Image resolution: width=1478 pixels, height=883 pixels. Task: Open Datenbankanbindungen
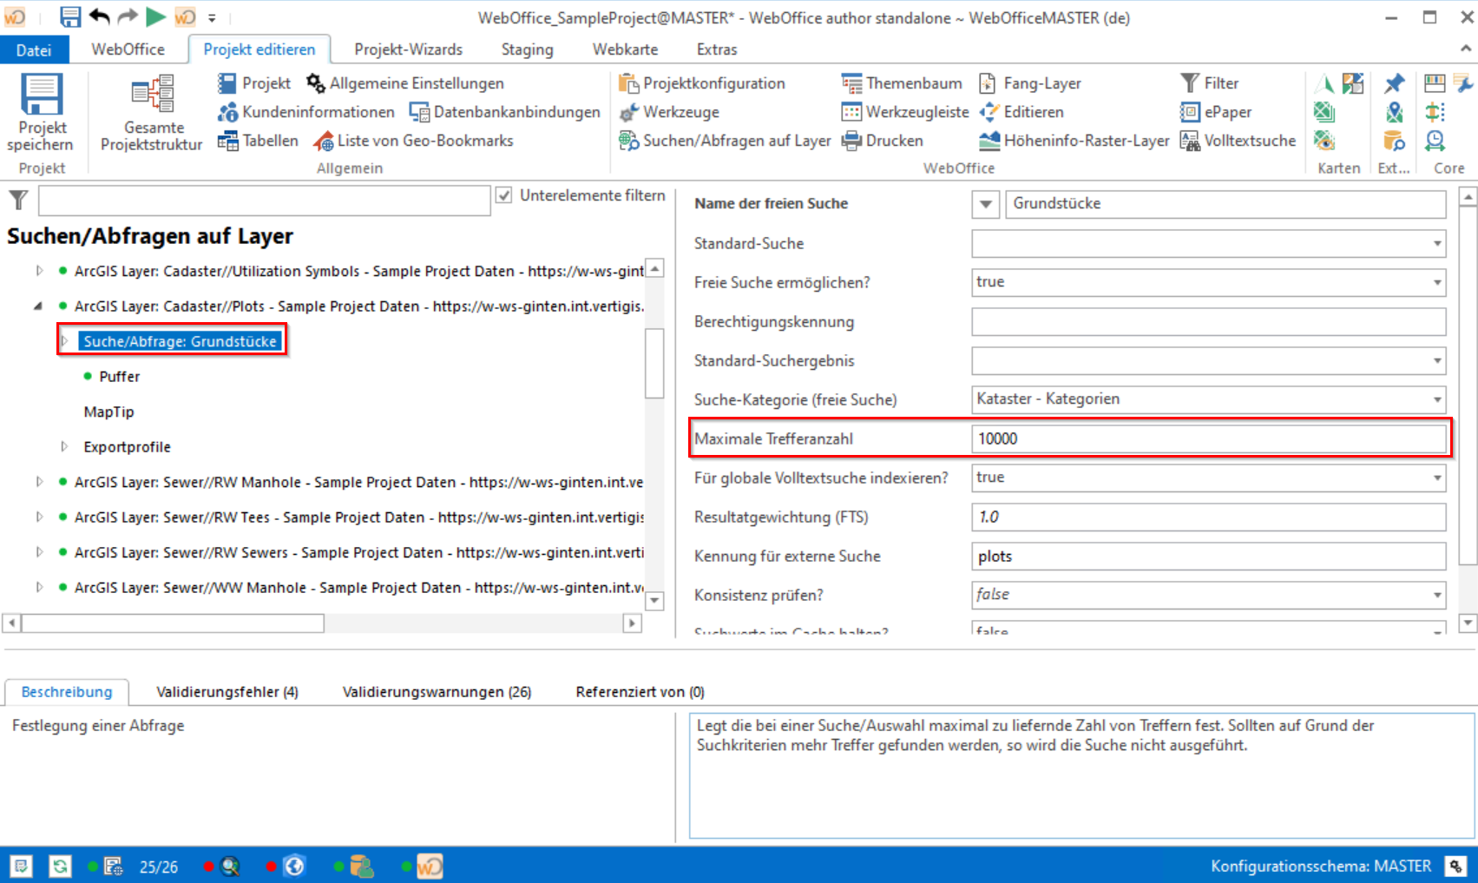[x=504, y=111]
